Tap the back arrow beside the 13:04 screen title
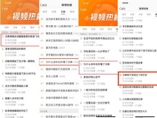This screenshot has height=118, width=157. 120,9
